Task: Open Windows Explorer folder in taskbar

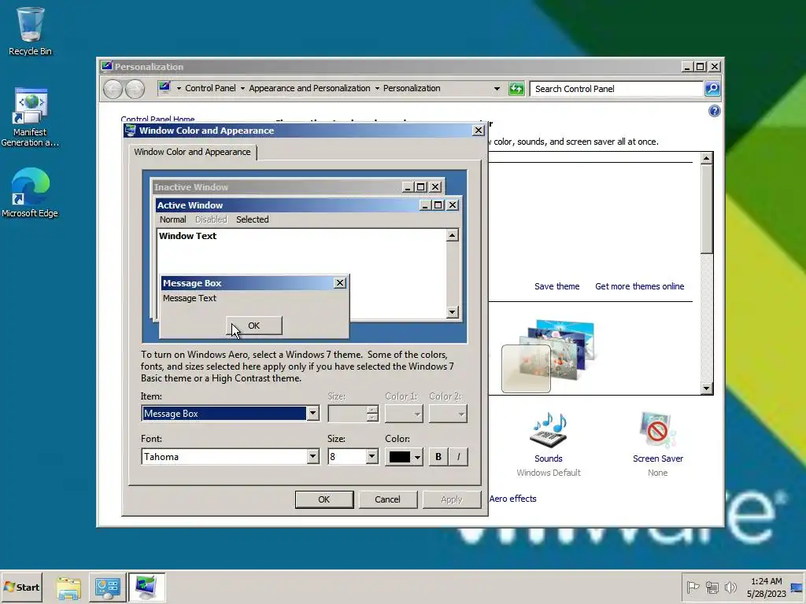Action: (x=68, y=587)
